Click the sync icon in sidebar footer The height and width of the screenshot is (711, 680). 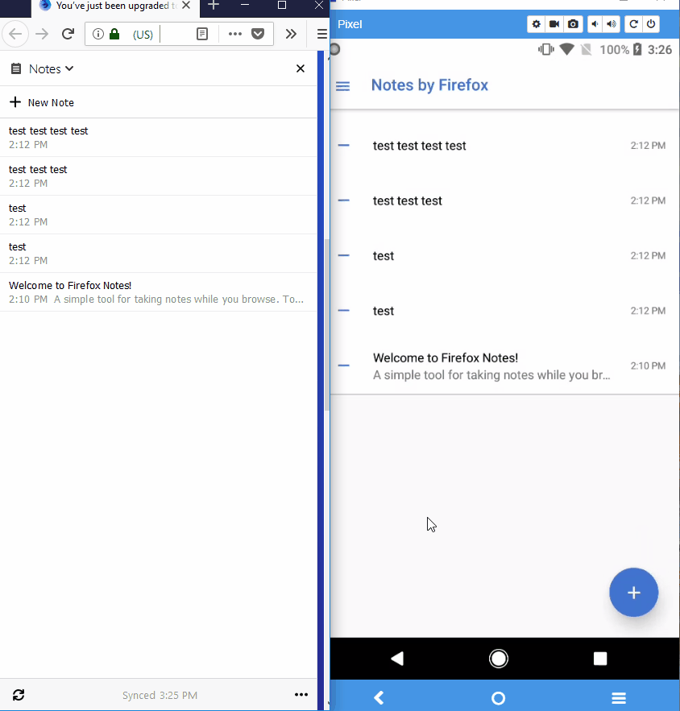(19, 695)
